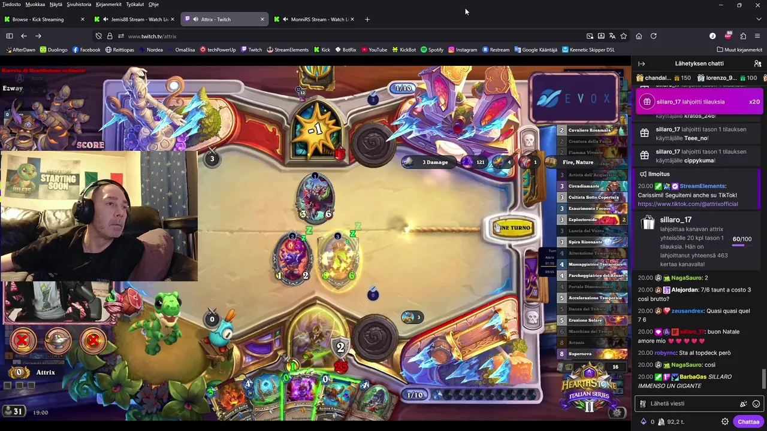Go to the browser home page icon
767x431 pixels.
(x=639, y=36)
